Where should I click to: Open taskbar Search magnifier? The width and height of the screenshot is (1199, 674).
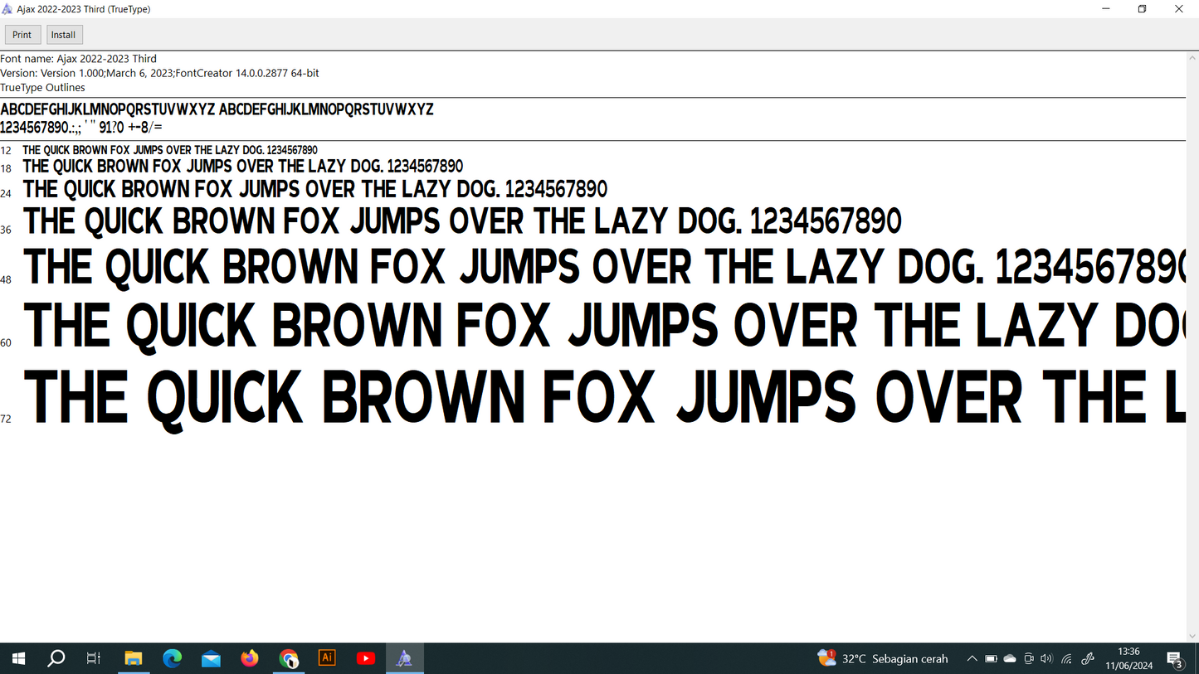pyautogui.click(x=56, y=659)
